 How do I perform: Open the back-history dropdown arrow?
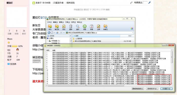tap(55, 33)
